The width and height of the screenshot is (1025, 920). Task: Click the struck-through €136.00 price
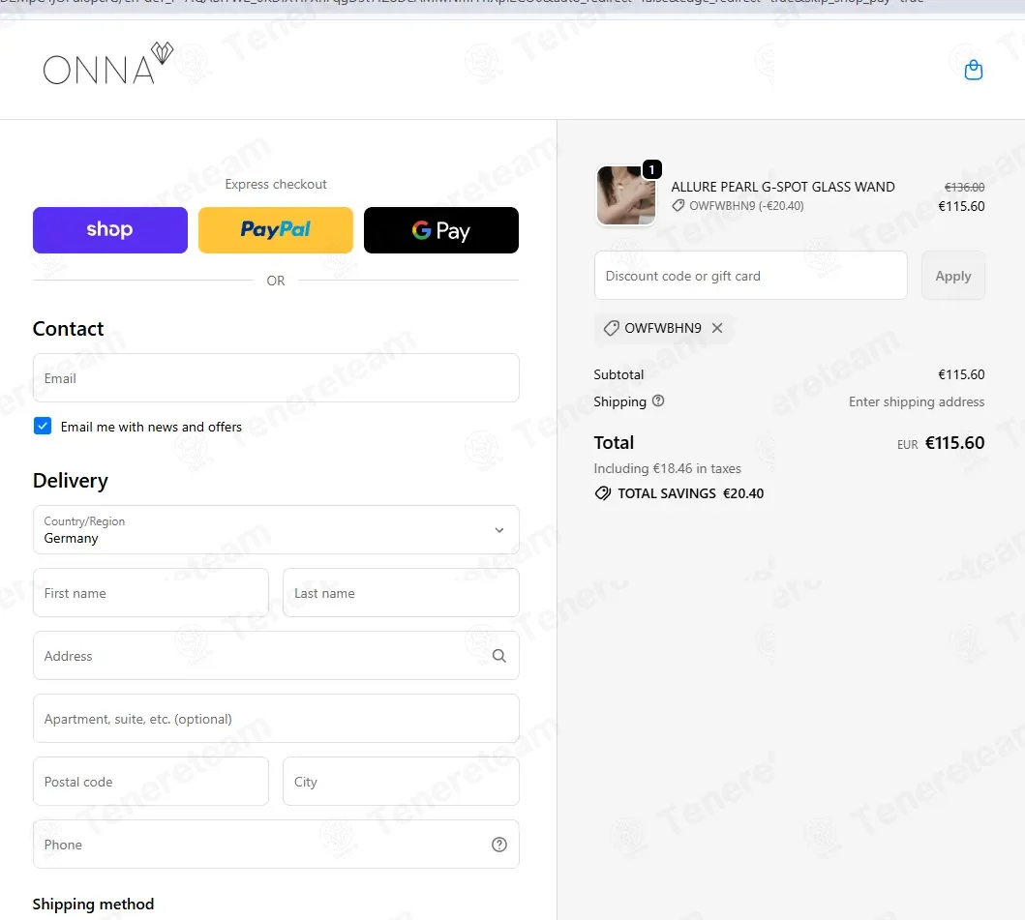coord(964,188)
